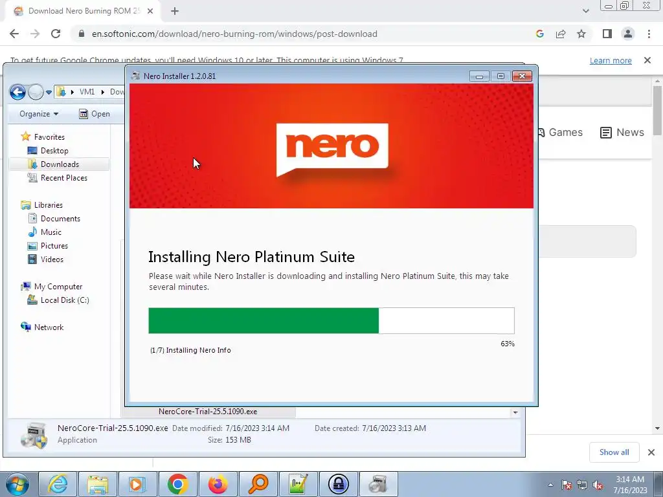Click the volume muted tray icon
Viewport: 663px width, 497px height.
click(598, 485)
